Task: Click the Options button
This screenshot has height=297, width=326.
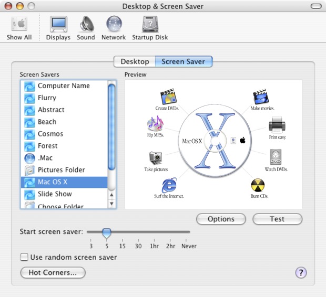Action: tap(221, 219)
